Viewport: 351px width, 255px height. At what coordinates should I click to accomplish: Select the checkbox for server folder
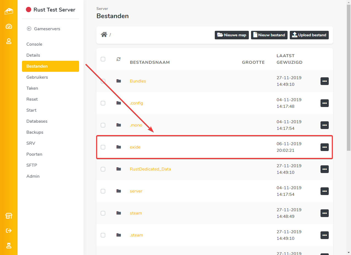point(103,191)
